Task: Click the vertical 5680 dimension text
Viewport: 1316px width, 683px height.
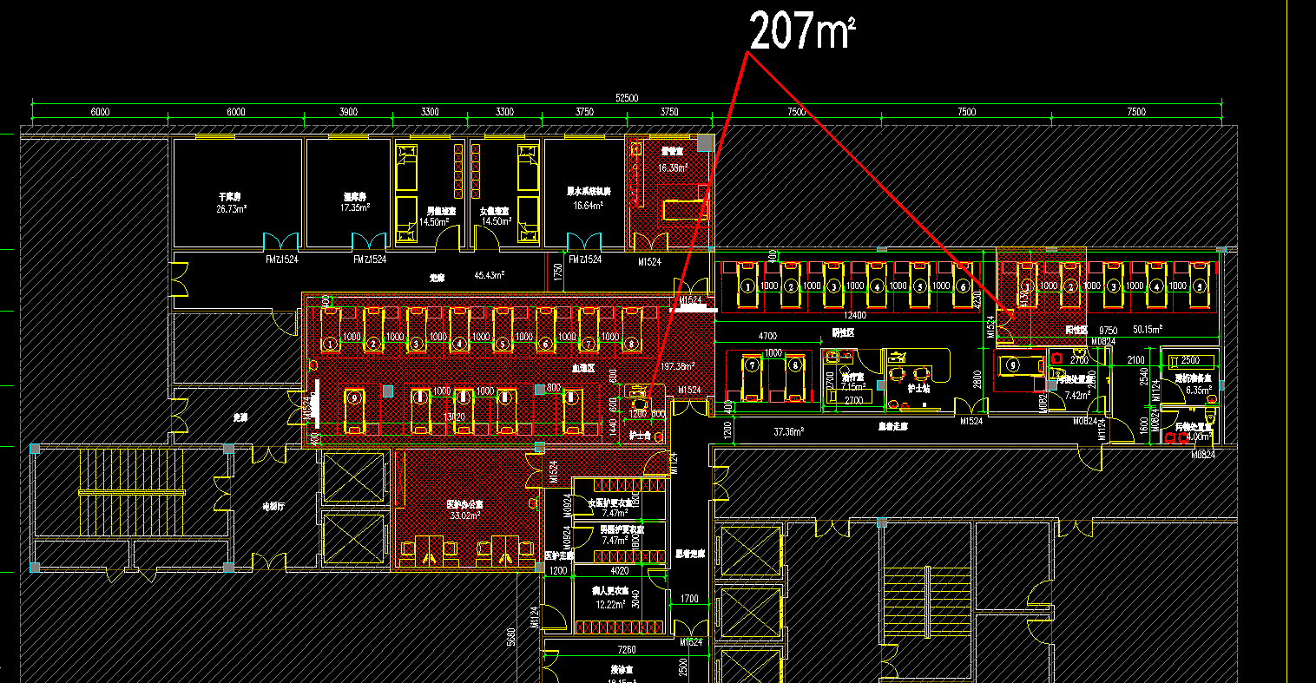Action: click(x=512, y=636)
